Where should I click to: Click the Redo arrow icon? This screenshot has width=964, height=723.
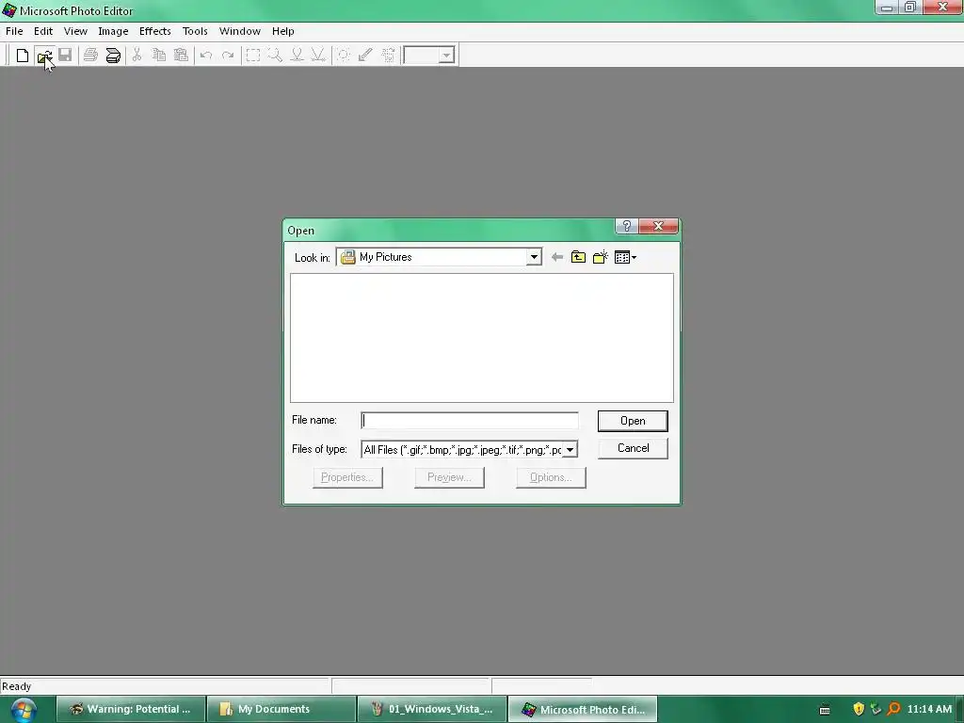coord(228,56)
